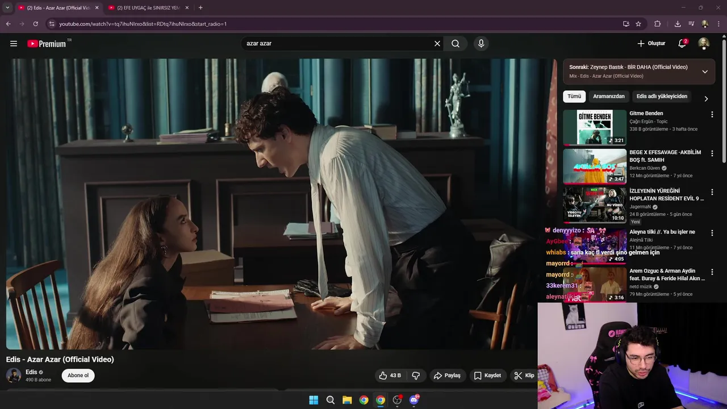Image resolution: width=727 pixels, height=409 pixels.
Task: Open Windows taskbar search
Action: (x=330, y=400)
